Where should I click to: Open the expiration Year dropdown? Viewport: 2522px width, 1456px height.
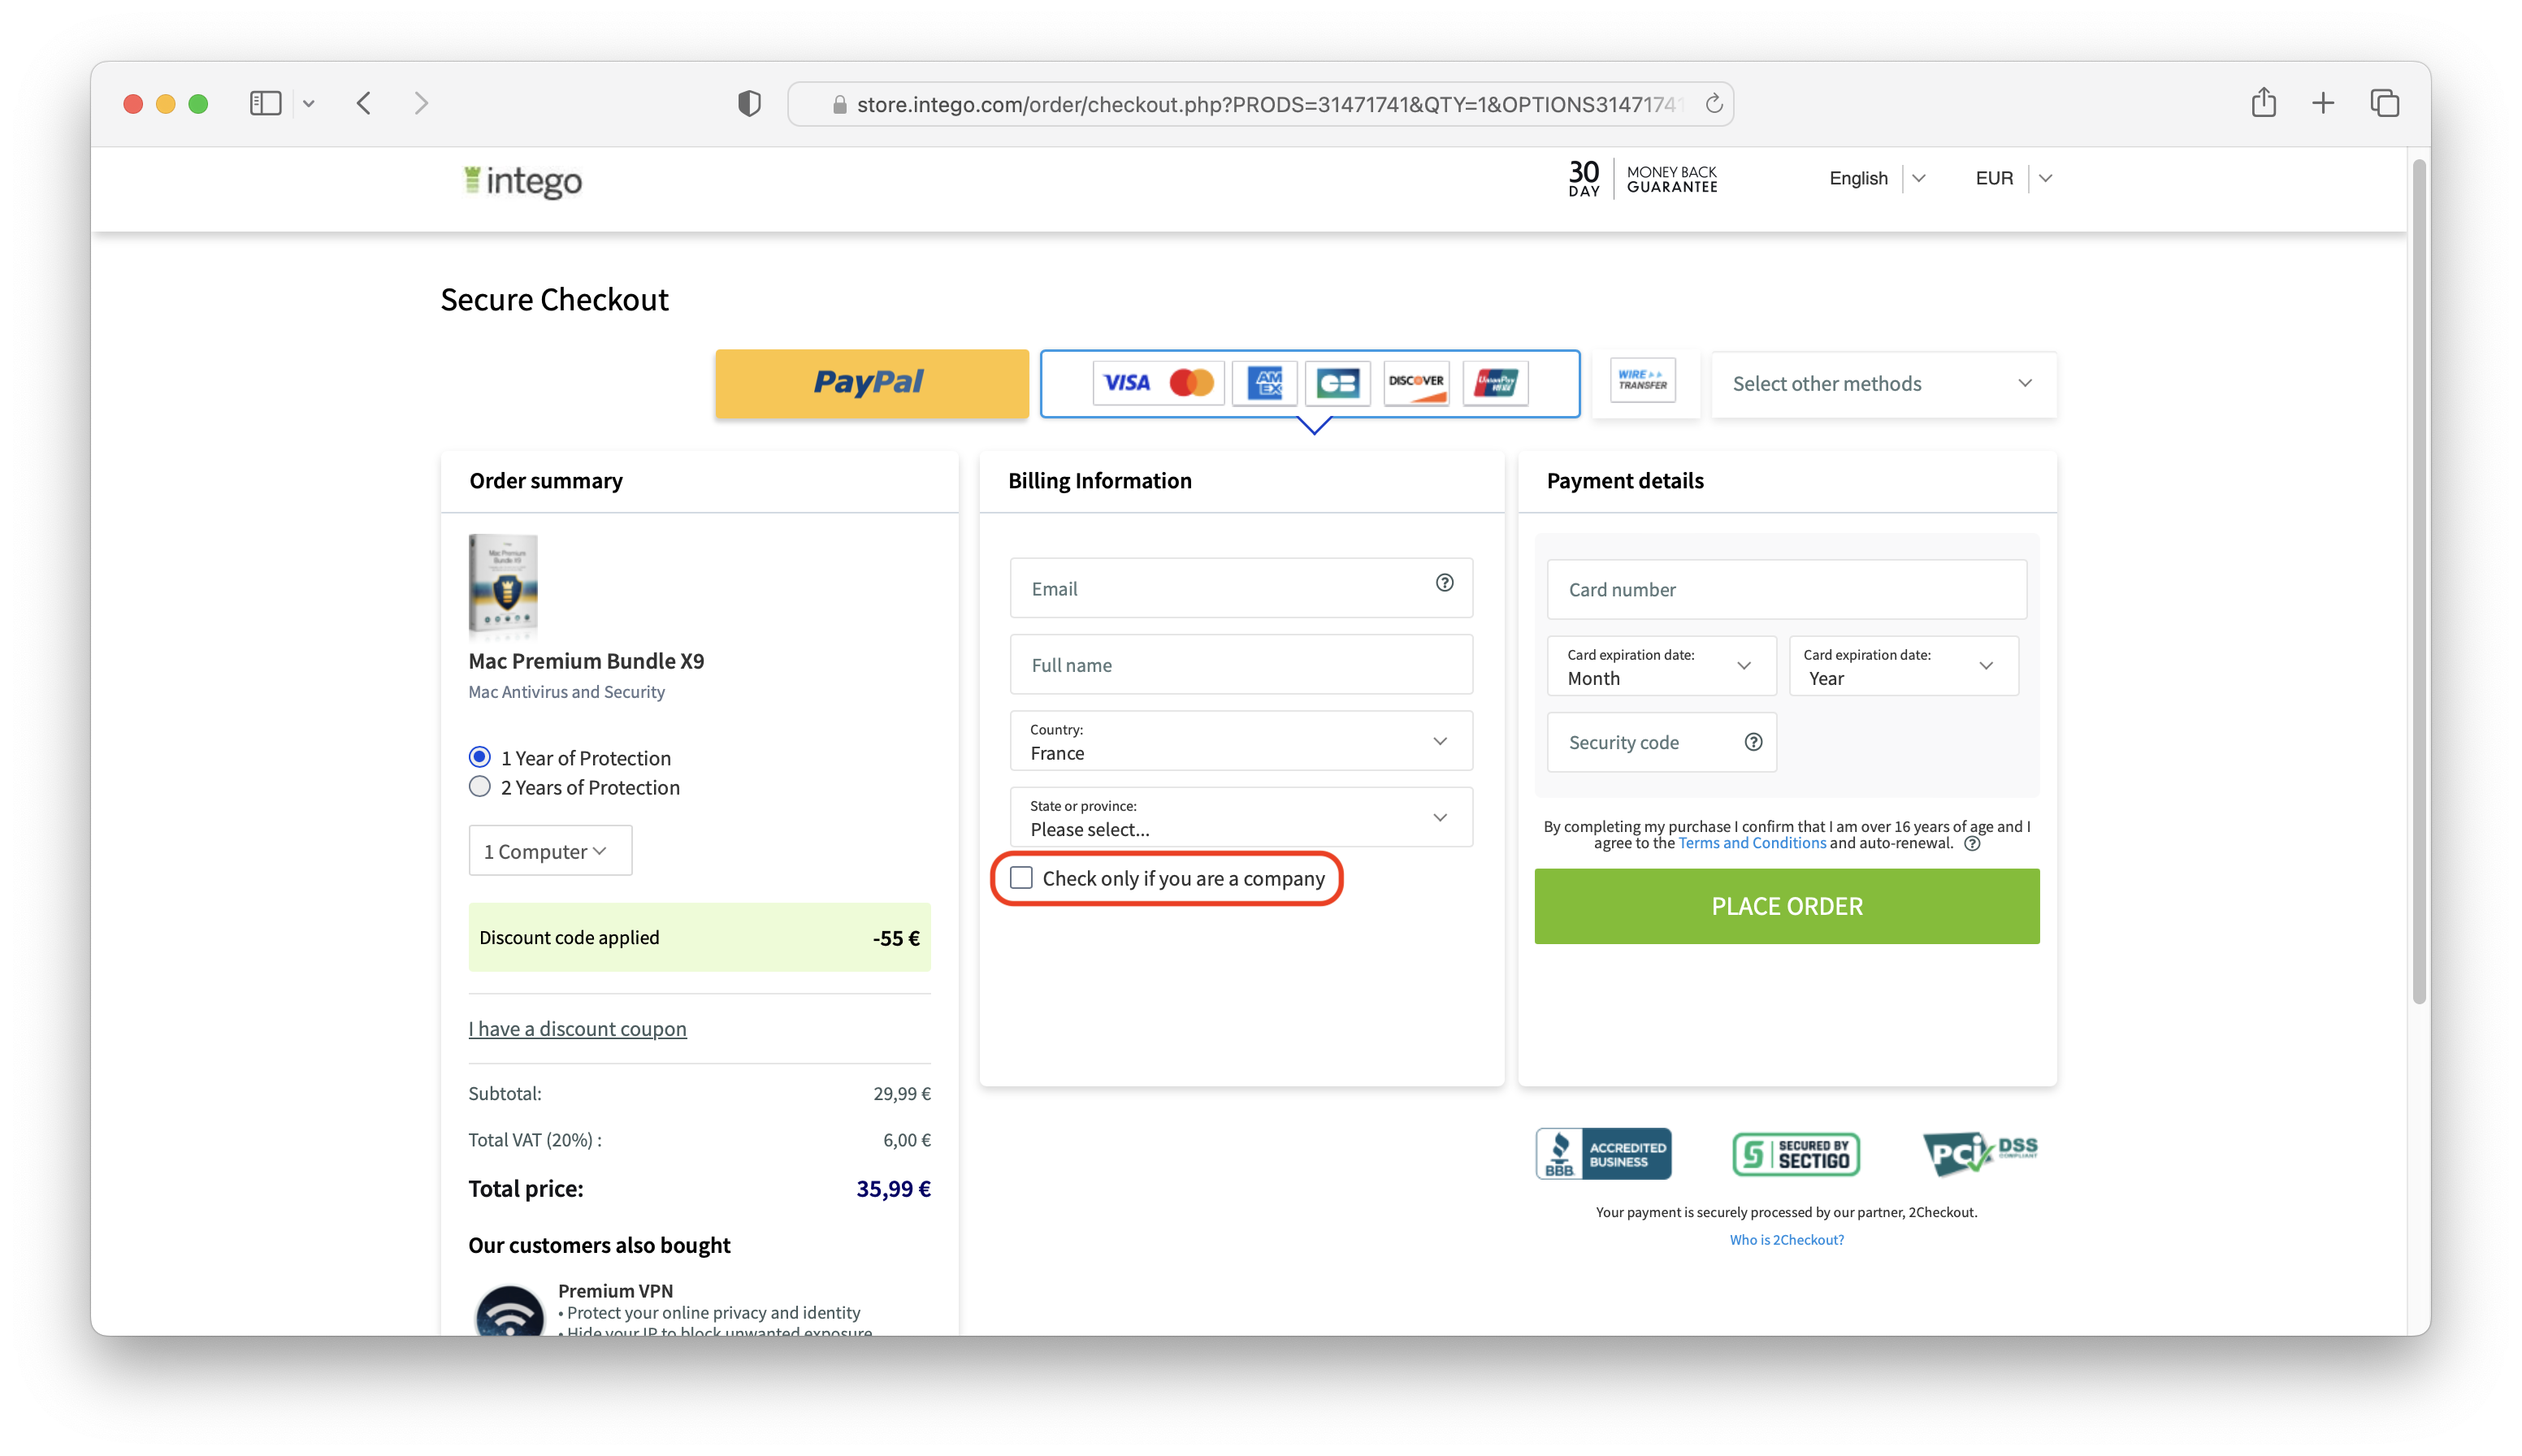pyautogui.click(x=1903, y=666)
